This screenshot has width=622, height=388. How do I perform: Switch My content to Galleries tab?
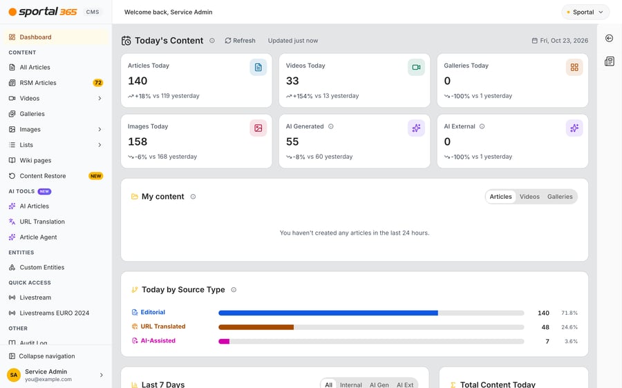point(560,197)
